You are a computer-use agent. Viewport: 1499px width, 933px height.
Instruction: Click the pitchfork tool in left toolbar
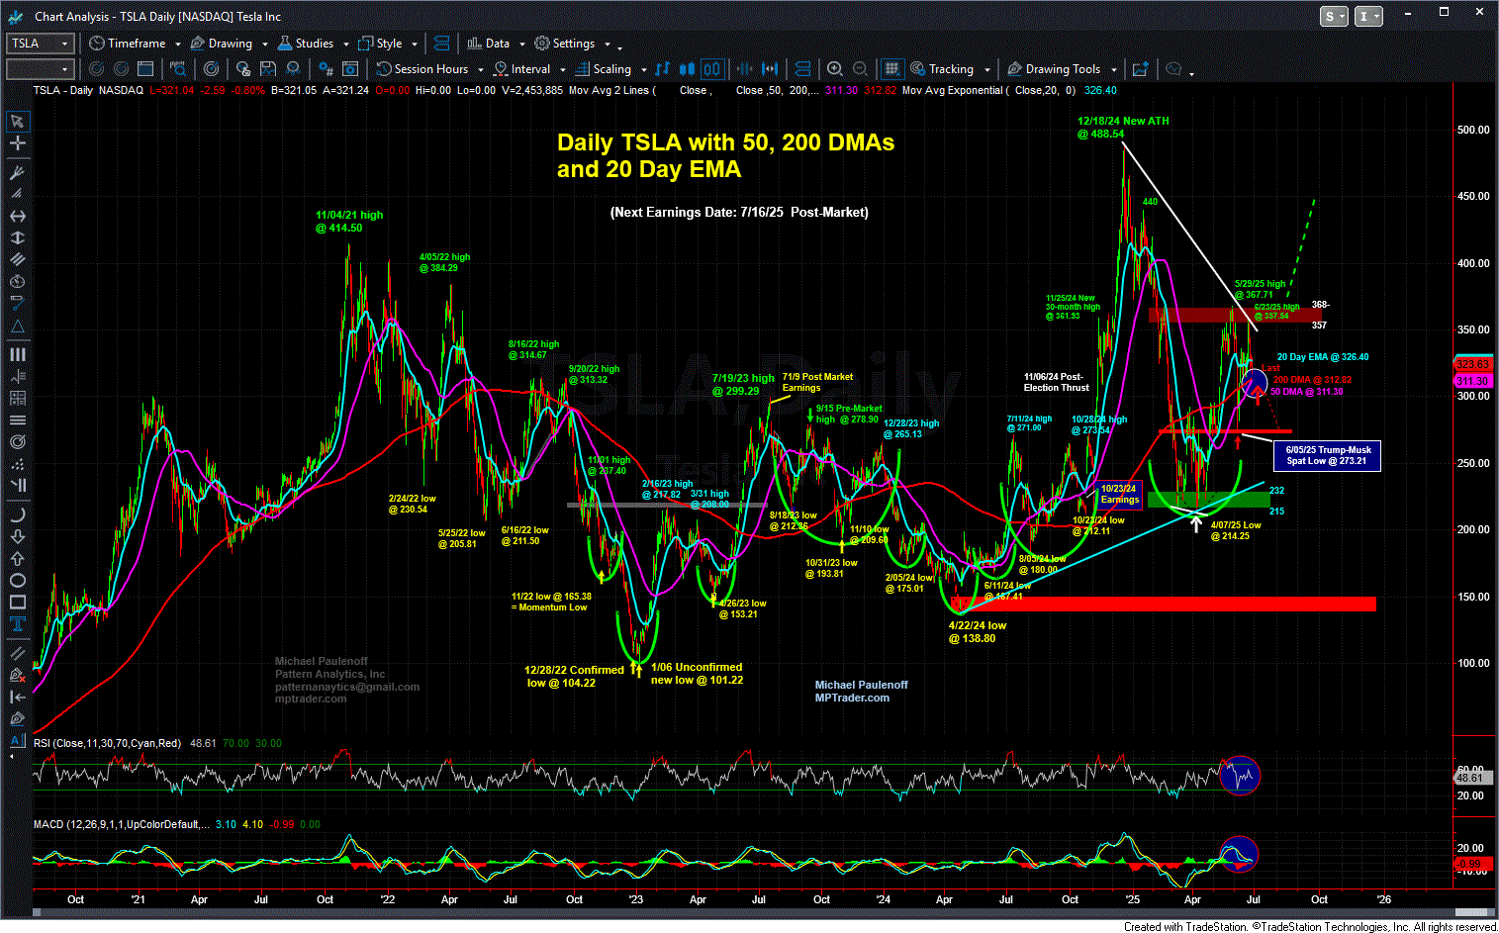[x=18, y=172]
